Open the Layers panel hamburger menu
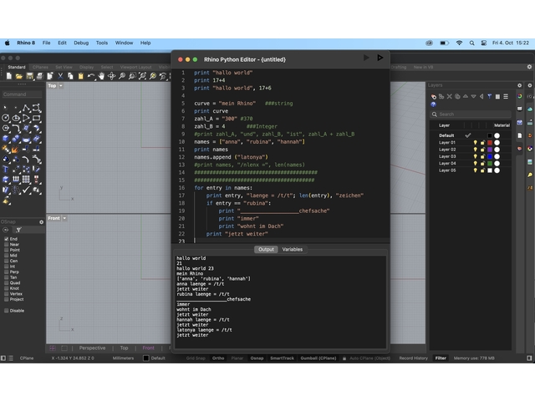 point(506,97)
